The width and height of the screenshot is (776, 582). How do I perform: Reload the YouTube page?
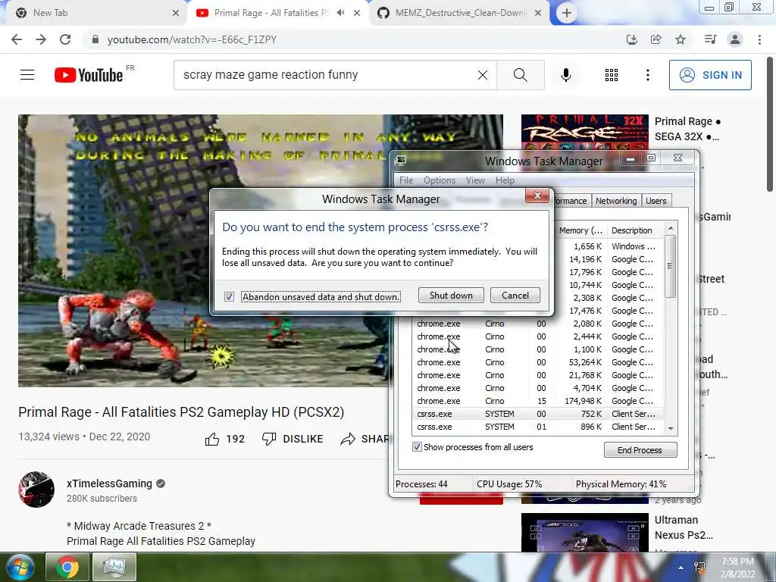[x=65, y=39]
